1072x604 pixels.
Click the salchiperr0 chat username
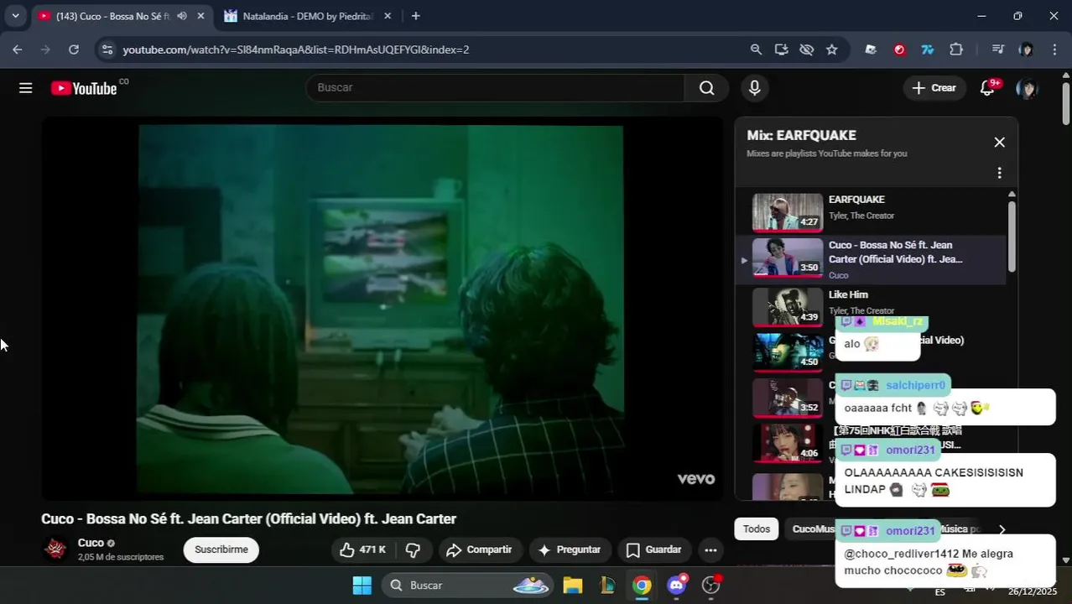915,386
